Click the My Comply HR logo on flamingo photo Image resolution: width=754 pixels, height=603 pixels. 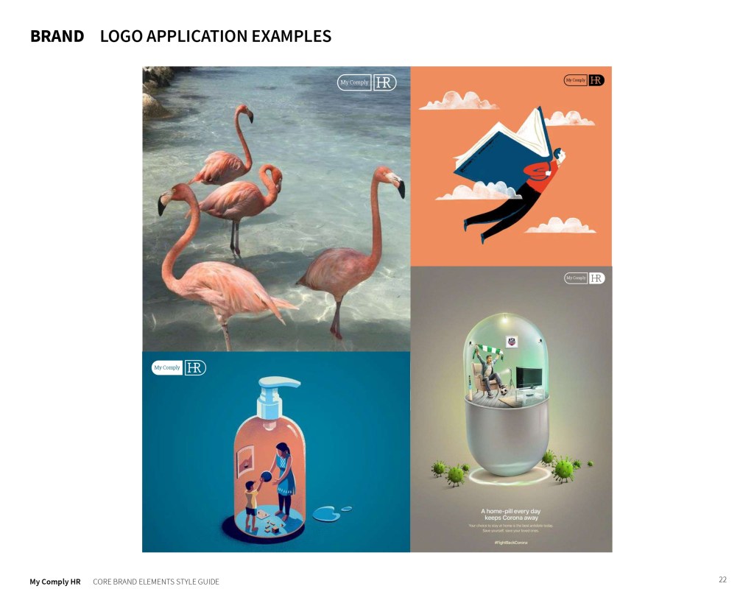pyautogui.click(x=367, y=82)
